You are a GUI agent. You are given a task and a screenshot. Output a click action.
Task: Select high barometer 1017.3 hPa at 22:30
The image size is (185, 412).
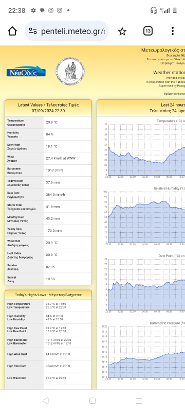(59, 340)
